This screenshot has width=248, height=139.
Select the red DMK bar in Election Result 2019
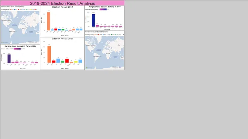[56, 29]
